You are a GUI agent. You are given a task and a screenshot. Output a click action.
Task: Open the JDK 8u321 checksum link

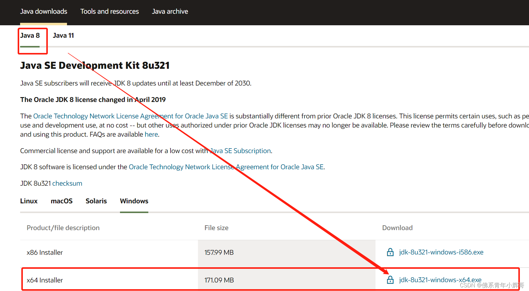pyautogui.click(x=67, y=184)
